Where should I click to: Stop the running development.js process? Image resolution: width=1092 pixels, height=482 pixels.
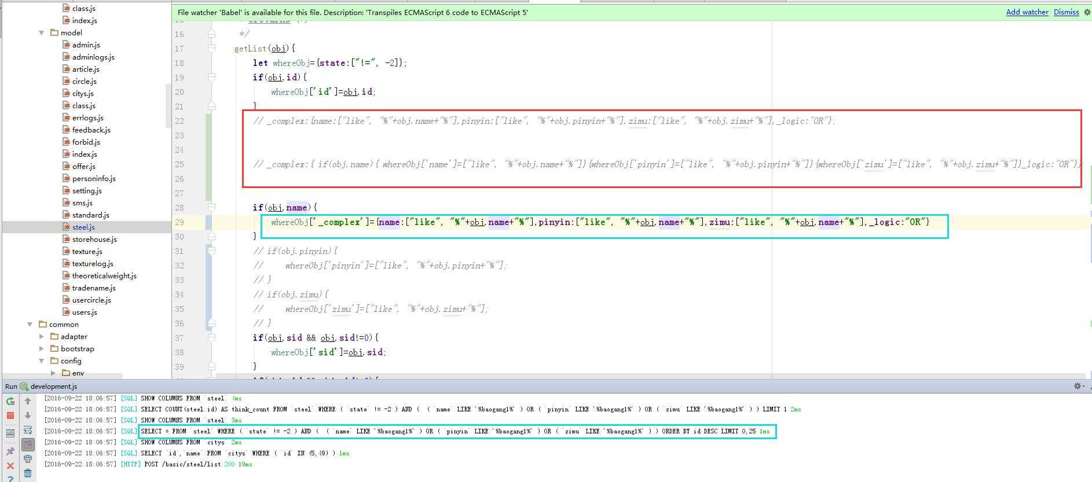10,415
